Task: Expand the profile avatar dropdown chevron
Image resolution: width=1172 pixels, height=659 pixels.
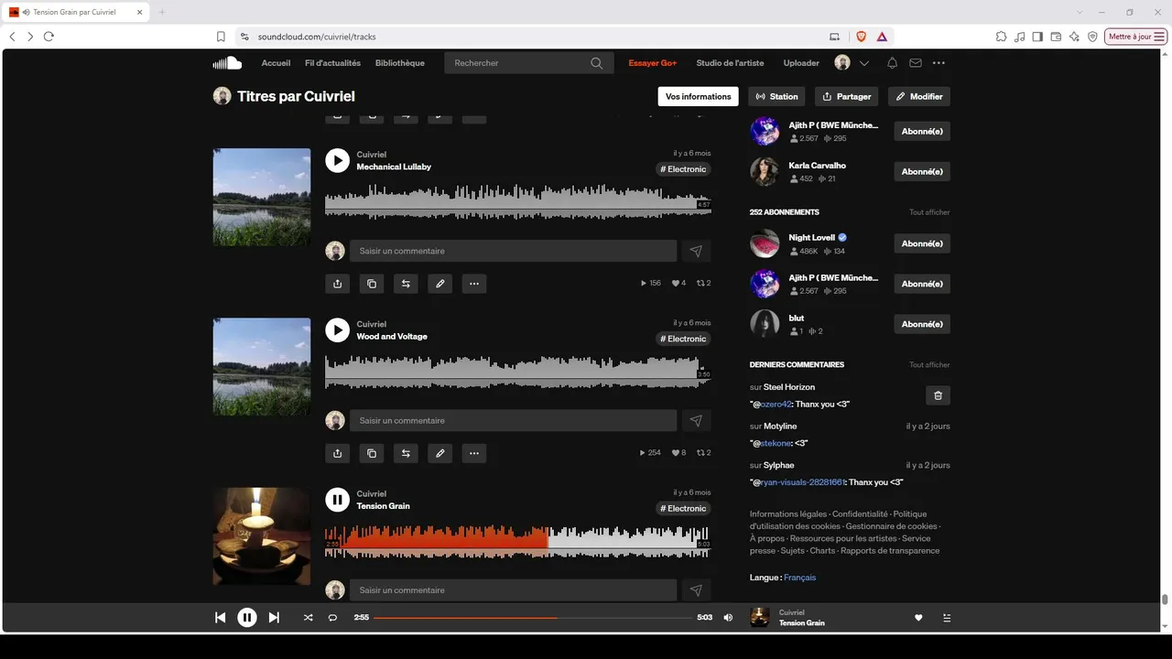Action: (x=864, y=63)
